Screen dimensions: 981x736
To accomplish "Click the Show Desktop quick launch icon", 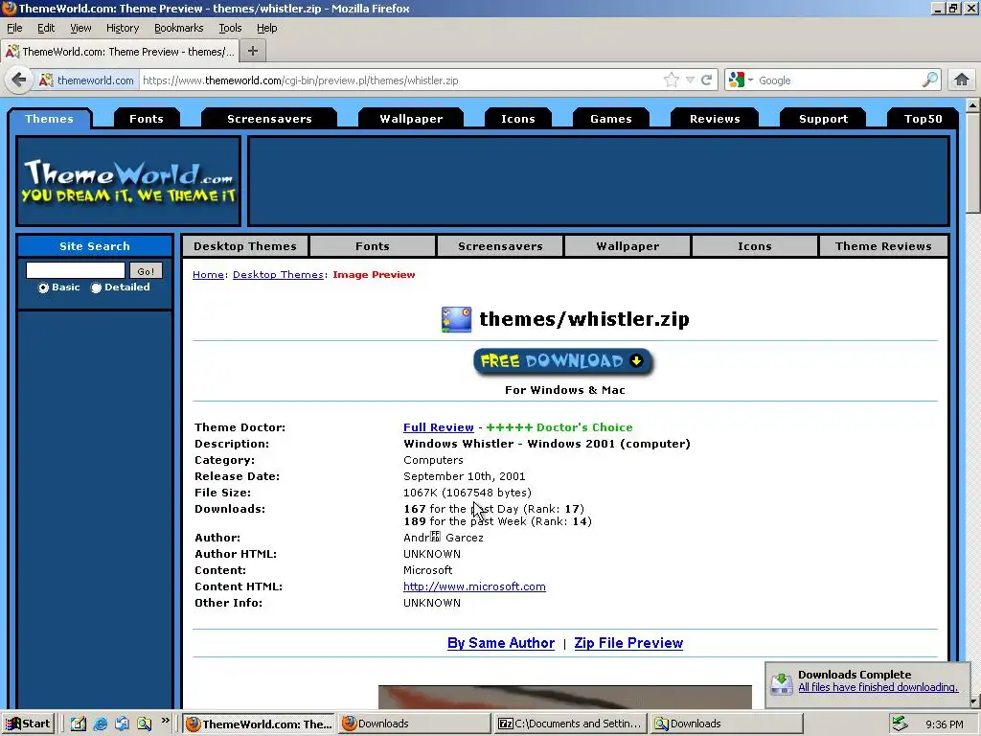I will pyautogui.click(x=79, y=724).
